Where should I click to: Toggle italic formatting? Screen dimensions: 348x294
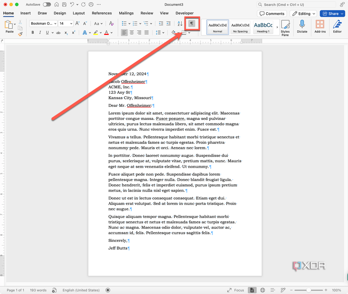(x=40, y=33)
